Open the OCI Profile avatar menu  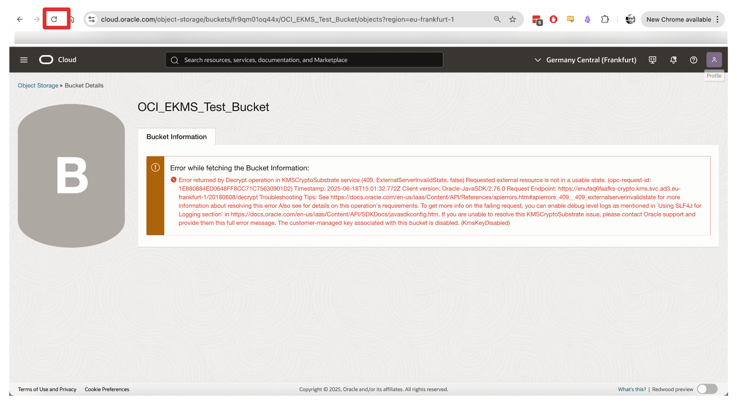point(714,60)
